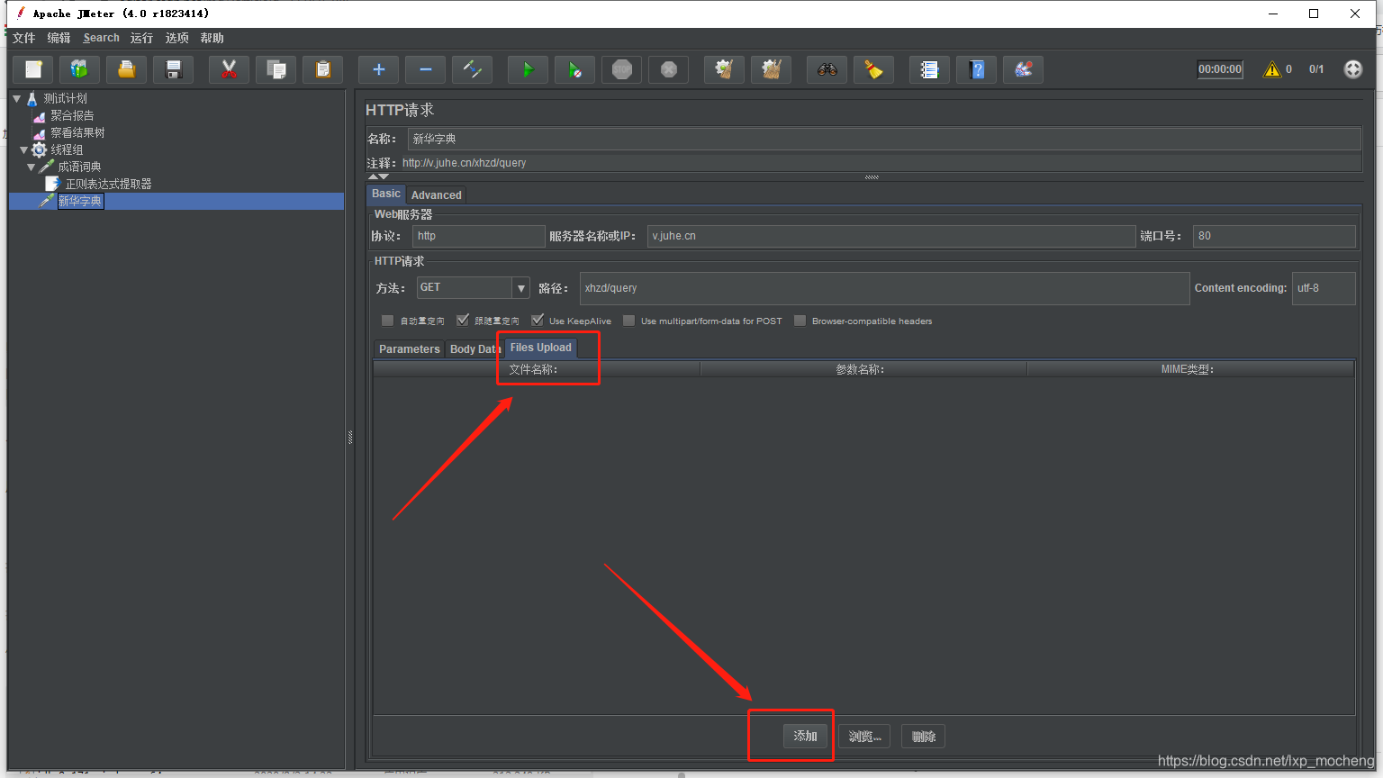Click the 服务器名称或IP field
This screenshot has height=778, width=1383.
[x=891, y=236]
